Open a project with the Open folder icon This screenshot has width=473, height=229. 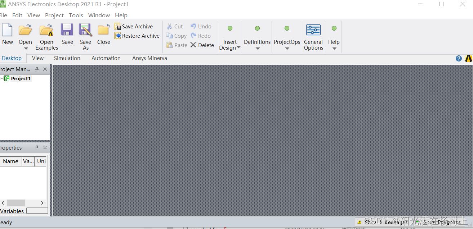[x=25, y=30]
